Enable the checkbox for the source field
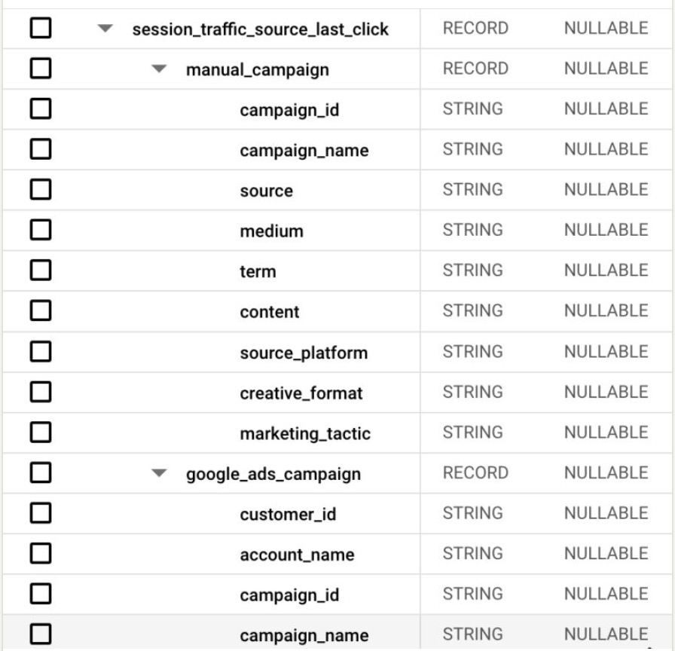Viewport: 675px width, 651px height. tap(40, 190)
